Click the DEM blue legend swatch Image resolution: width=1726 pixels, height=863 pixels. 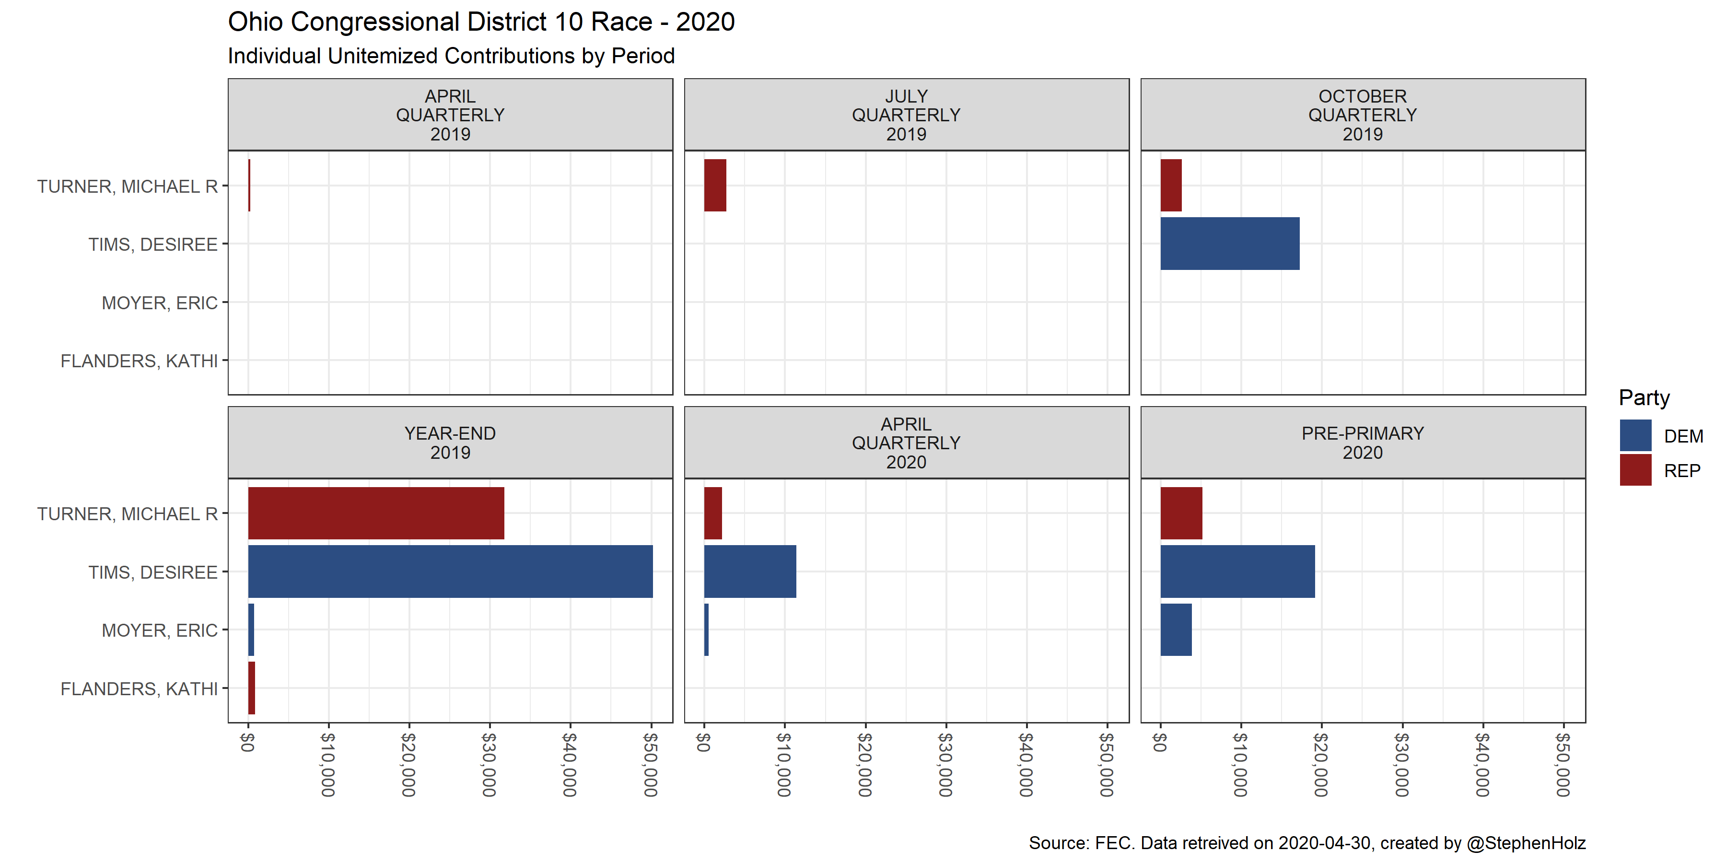coord(1635,435)
